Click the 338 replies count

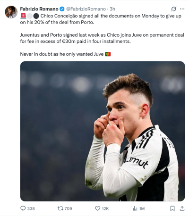click(x=31, y=208)
